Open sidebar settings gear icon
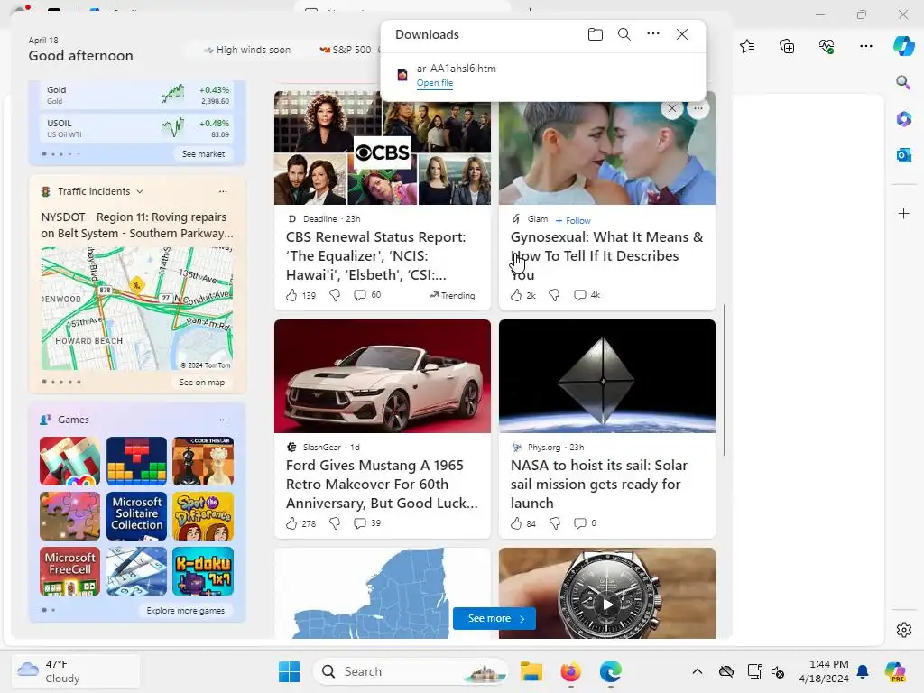Screen dimensions: 924x693 click(903, 630)
